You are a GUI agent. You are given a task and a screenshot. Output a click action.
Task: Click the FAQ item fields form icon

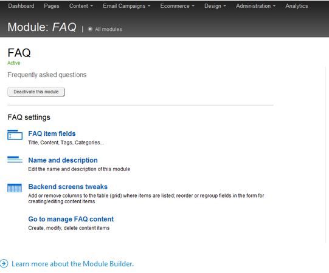[x=15, y=135]
